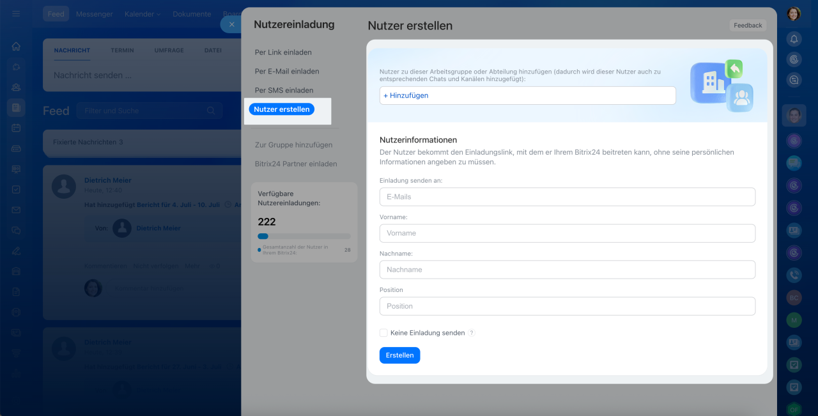818x416 pixels.
Task: Click the search magnifier in Feed filter
Action: pyautogui.click(x=211, y=111)
